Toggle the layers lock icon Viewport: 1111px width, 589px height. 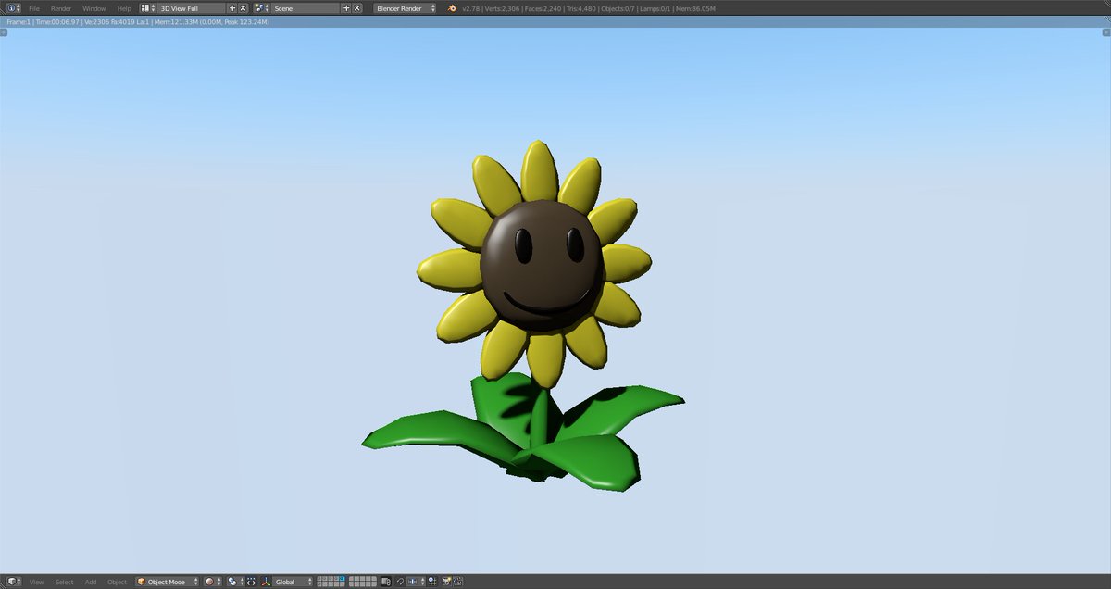coord(385,582)
